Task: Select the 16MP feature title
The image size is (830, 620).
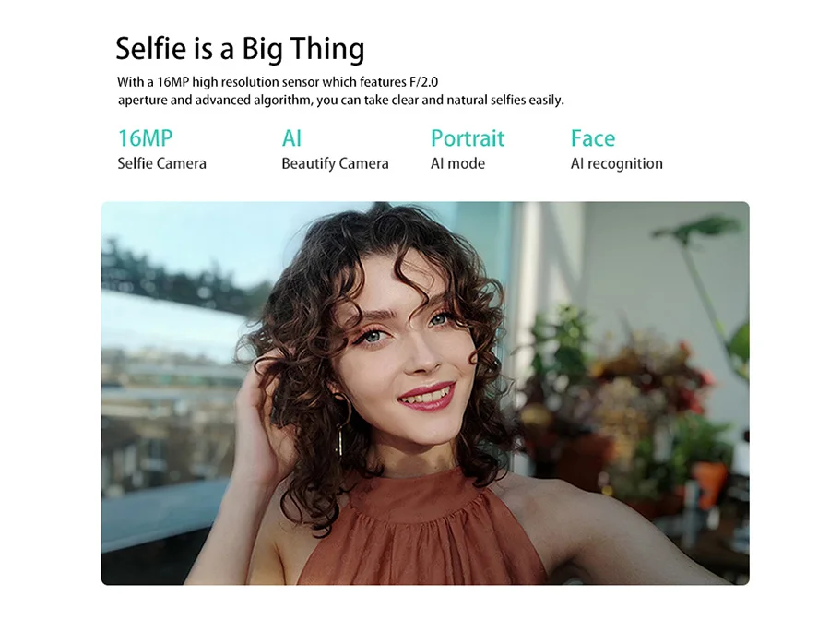Action: 145,138
